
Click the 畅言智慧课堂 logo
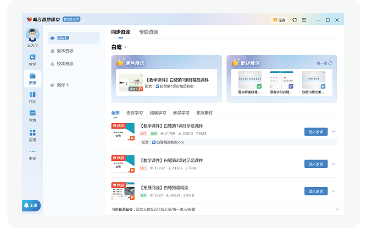pyautogui.click(x=43, y=19)
